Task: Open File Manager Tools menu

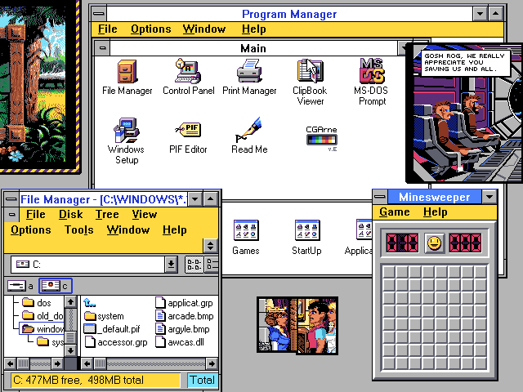Action: (x=79, y=229)
